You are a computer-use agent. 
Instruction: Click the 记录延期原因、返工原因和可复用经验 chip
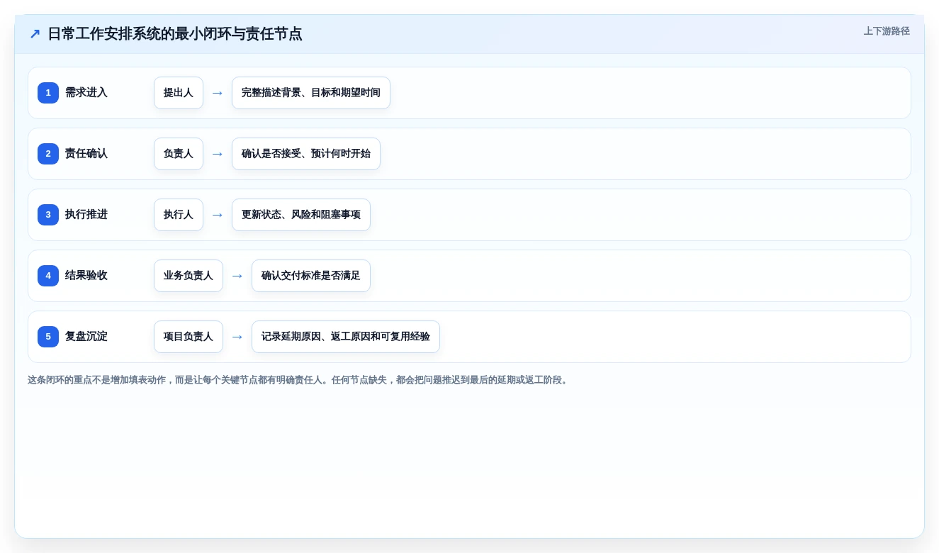coord(346,337)
